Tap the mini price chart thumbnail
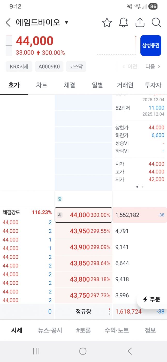The width and height of the screenshot is (167, 362). [x=117, y=46]
